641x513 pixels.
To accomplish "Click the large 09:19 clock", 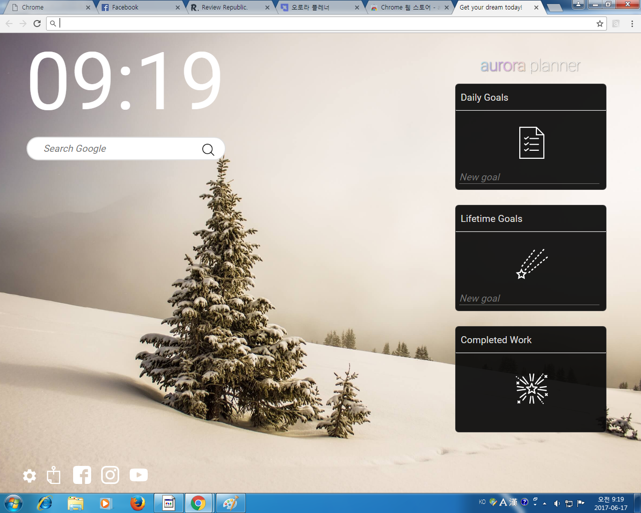I will click(x=125, y=81).
